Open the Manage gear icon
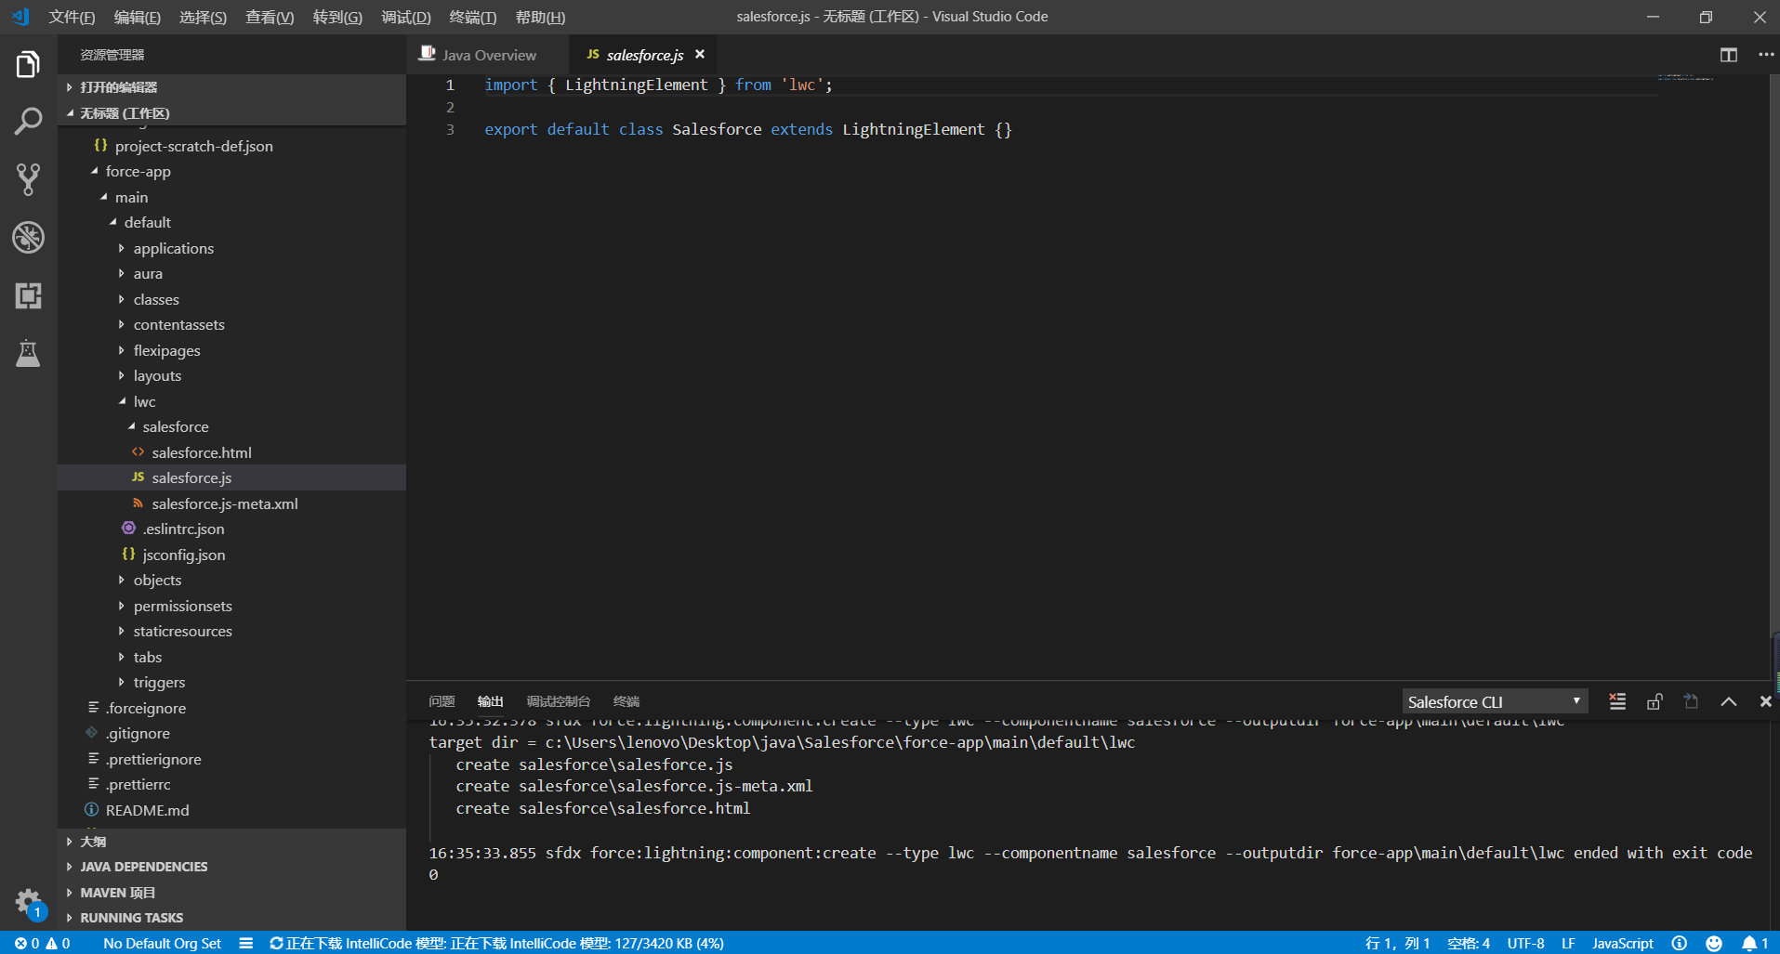The width and height of the screenshot is (1780, 954). coord(28,902)
